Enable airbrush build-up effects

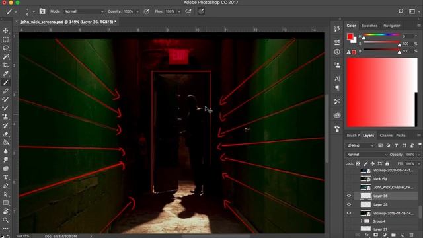pyautogui.click(x=188, y=11)
